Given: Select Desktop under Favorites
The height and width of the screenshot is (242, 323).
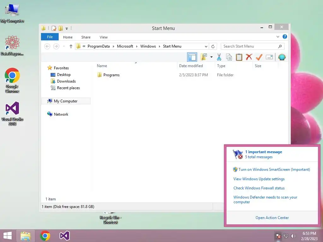Looking at the screenshot, I should pos(64,74).
